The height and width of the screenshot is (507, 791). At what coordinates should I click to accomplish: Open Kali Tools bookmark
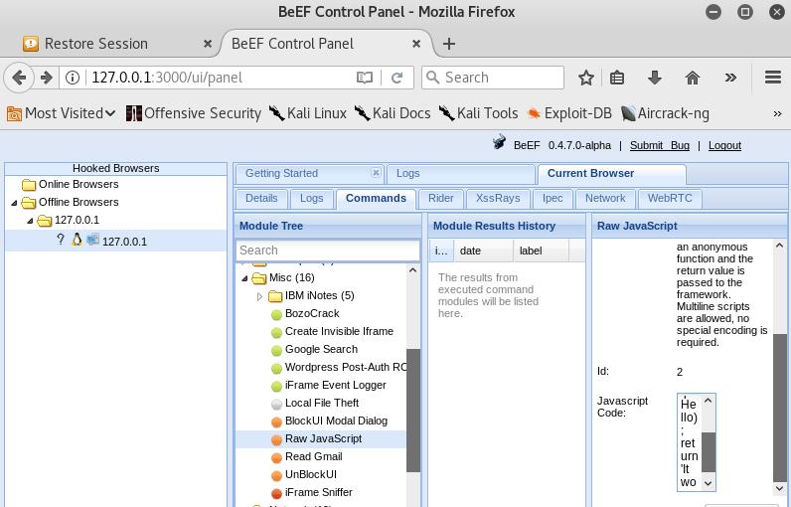[478, 113]
